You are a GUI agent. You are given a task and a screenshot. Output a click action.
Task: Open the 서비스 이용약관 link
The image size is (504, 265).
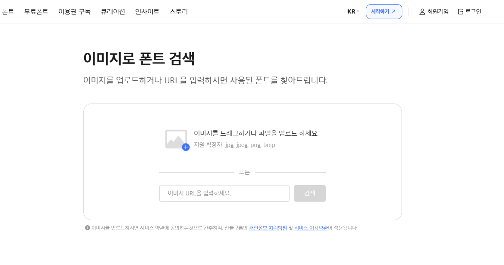tap(311, 228)
